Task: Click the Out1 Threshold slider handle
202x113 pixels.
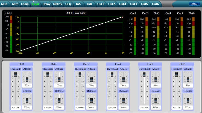Action: tap(16, 75)
